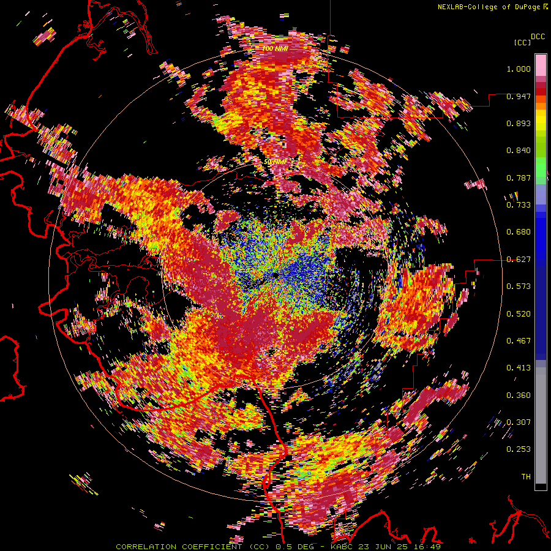Select the 0.467 scale value
This screenshot has width=551, height=551.
[x=519, y=341]
